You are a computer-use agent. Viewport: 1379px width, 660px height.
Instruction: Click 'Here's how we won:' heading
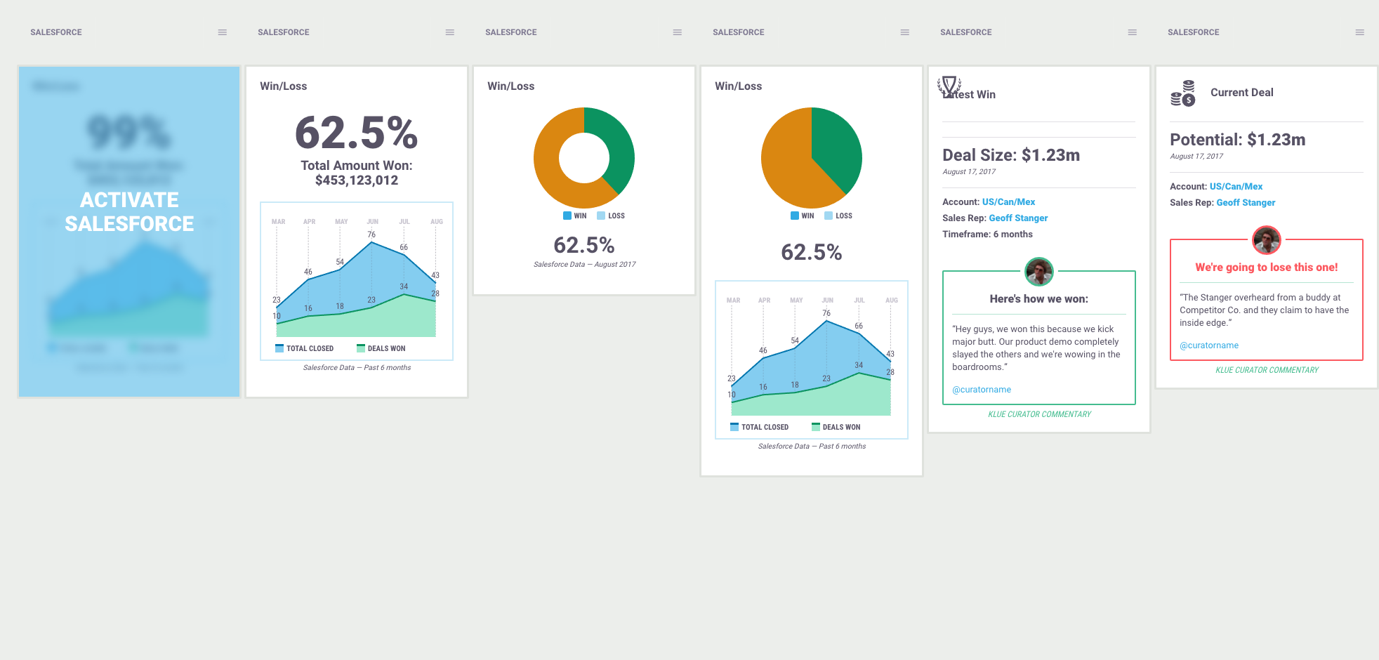click(1039, 299)
